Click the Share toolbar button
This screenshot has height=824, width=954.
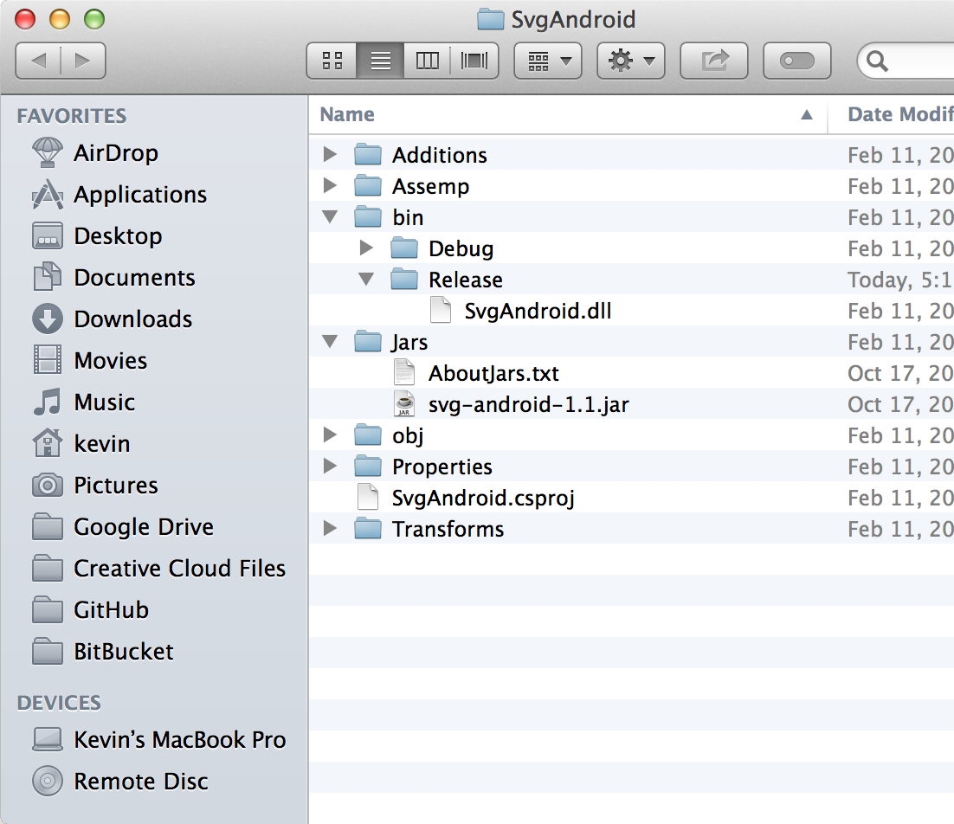click(x=714, y=61)
